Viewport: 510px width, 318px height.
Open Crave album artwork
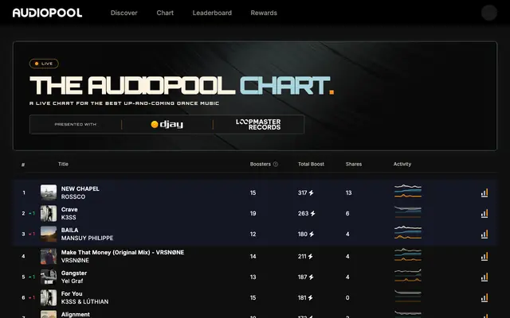[x=49, y=214]
